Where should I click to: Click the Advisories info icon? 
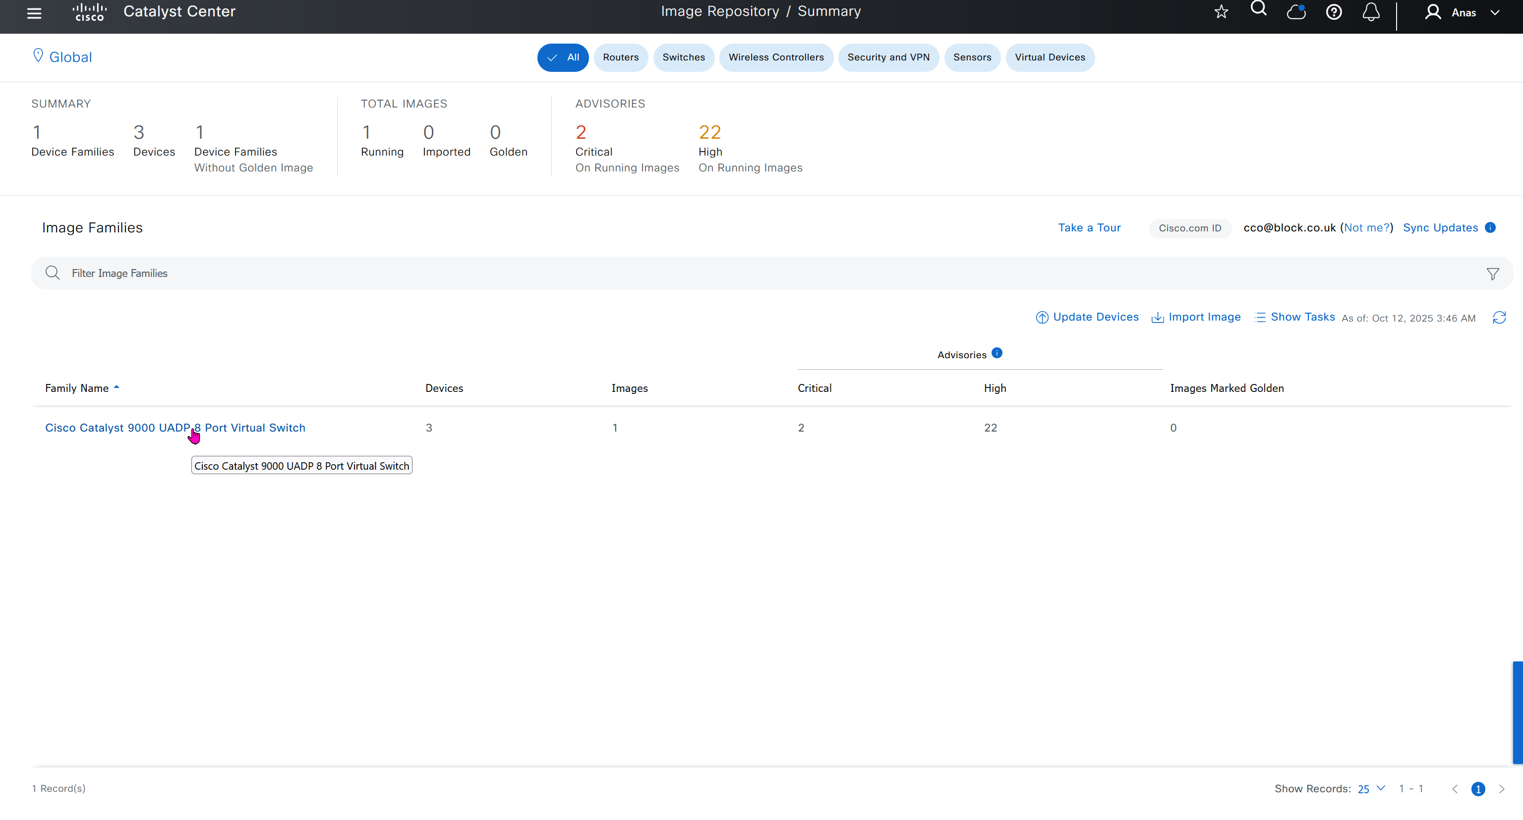[997, 353]
